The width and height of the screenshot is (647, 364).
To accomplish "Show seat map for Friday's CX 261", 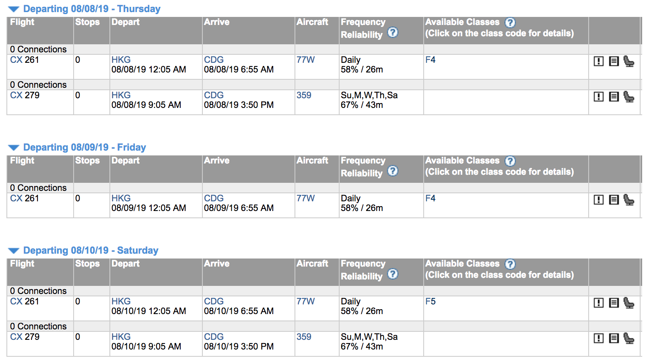I will tap(628, 200).
